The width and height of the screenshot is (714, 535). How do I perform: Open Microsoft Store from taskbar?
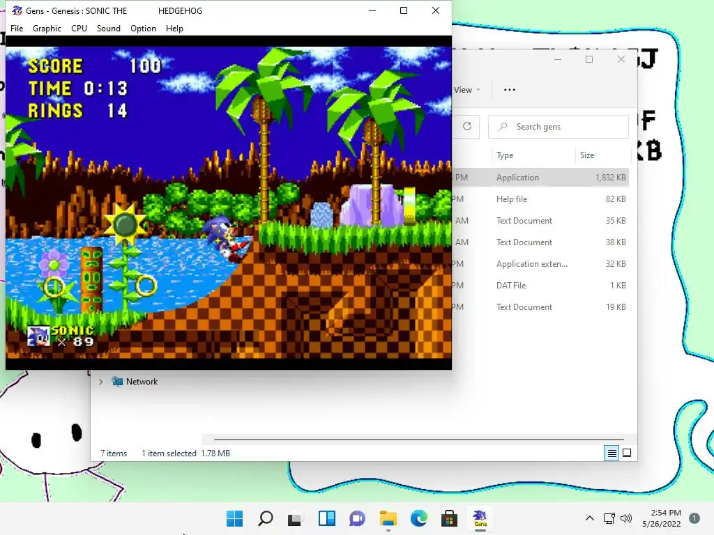point(449,518)
